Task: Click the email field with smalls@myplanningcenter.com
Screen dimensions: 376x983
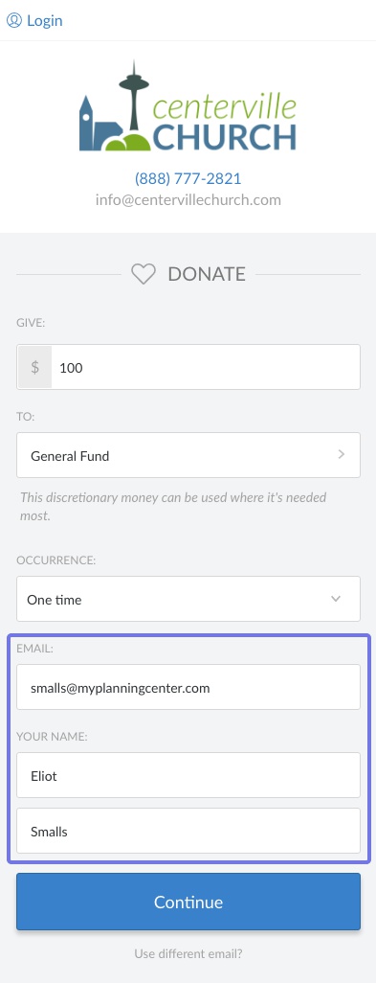Action: coord(188,687)
